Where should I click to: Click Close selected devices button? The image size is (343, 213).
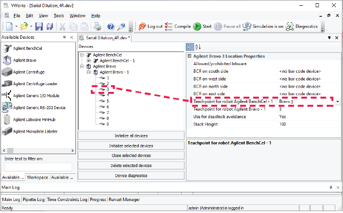[131, 156]
